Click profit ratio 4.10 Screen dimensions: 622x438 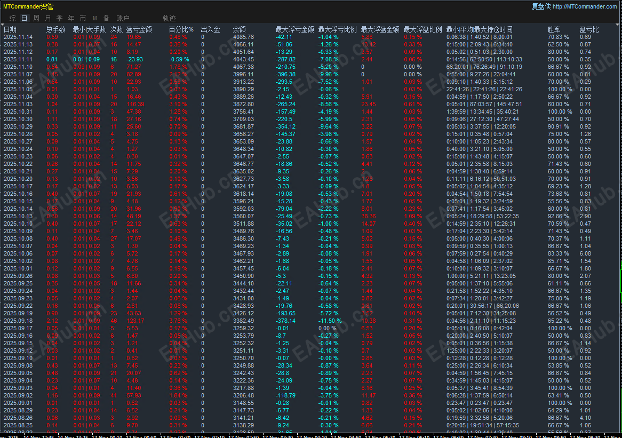click(x=585, y=418)
